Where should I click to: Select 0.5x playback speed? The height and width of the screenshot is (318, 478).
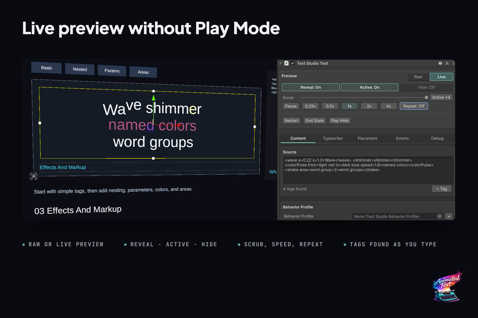330,106
